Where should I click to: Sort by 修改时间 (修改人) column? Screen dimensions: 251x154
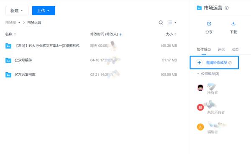[x=106, y=34]
